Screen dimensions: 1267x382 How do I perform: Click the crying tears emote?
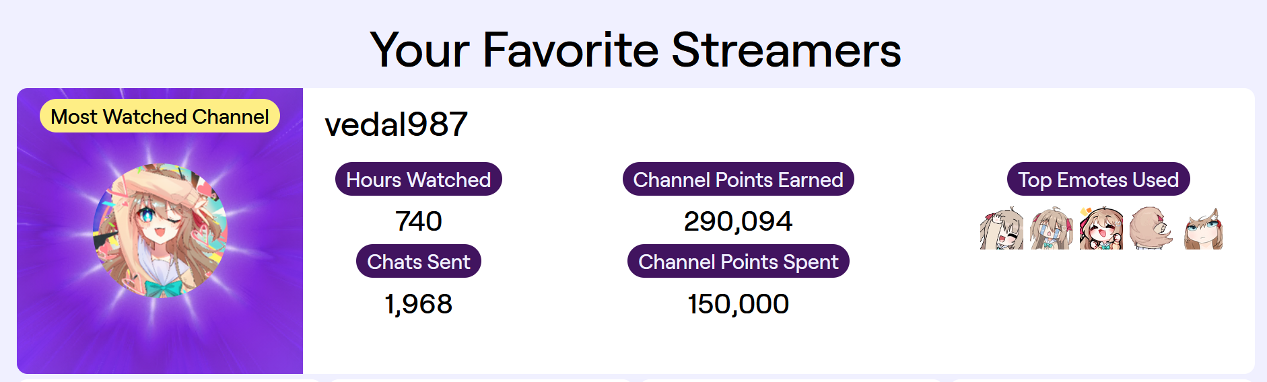point(1052,229)
